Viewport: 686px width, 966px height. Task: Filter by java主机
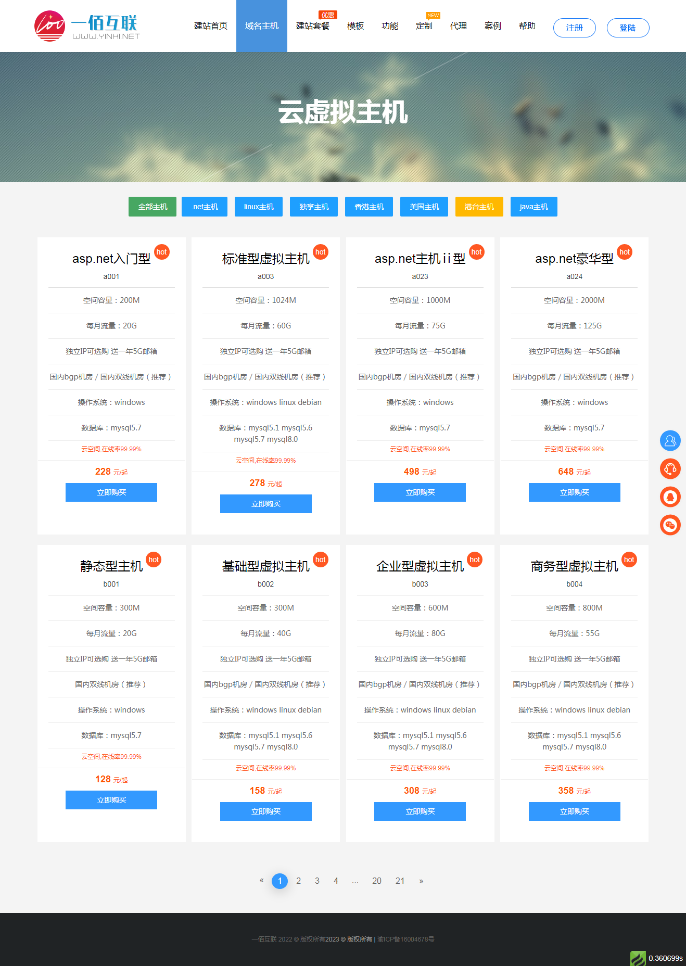(x=534, y=207)
